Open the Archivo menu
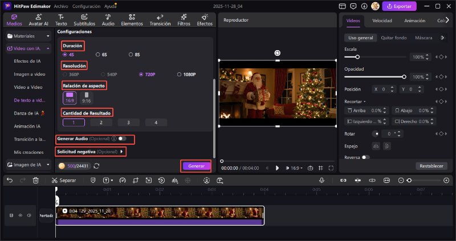The width and height of the screenshot is (456, 241). (x=61, y=6)
